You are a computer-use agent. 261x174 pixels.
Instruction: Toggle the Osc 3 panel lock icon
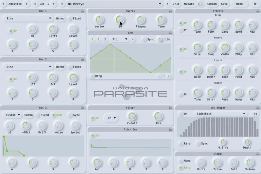(x=83, y=108)
